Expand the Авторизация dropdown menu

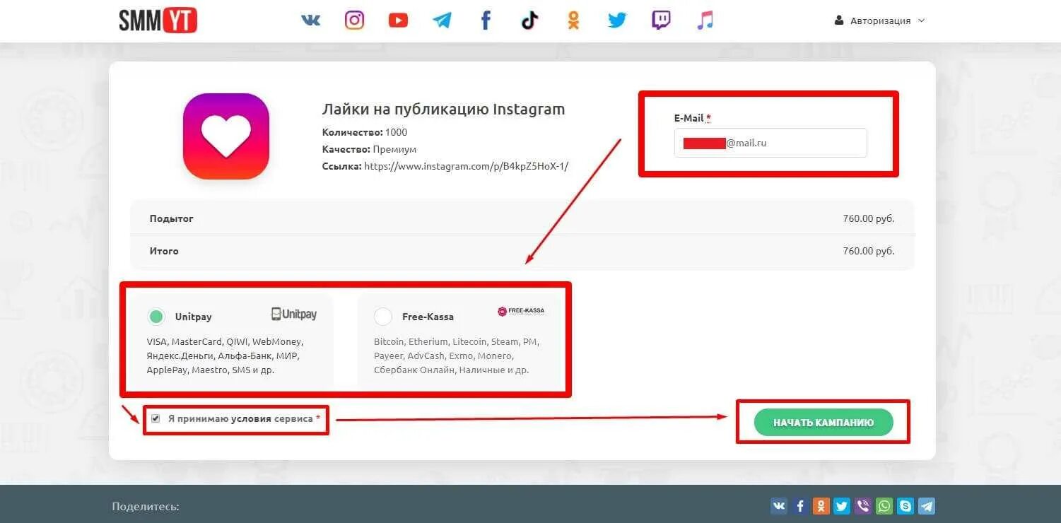tap(880, 20)
